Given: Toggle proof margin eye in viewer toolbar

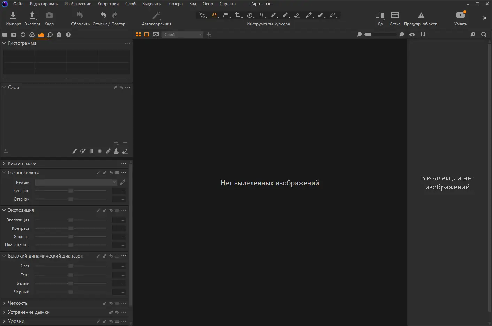Looking at the screenshot, I should pyautogui.click(x=156, y=34).
